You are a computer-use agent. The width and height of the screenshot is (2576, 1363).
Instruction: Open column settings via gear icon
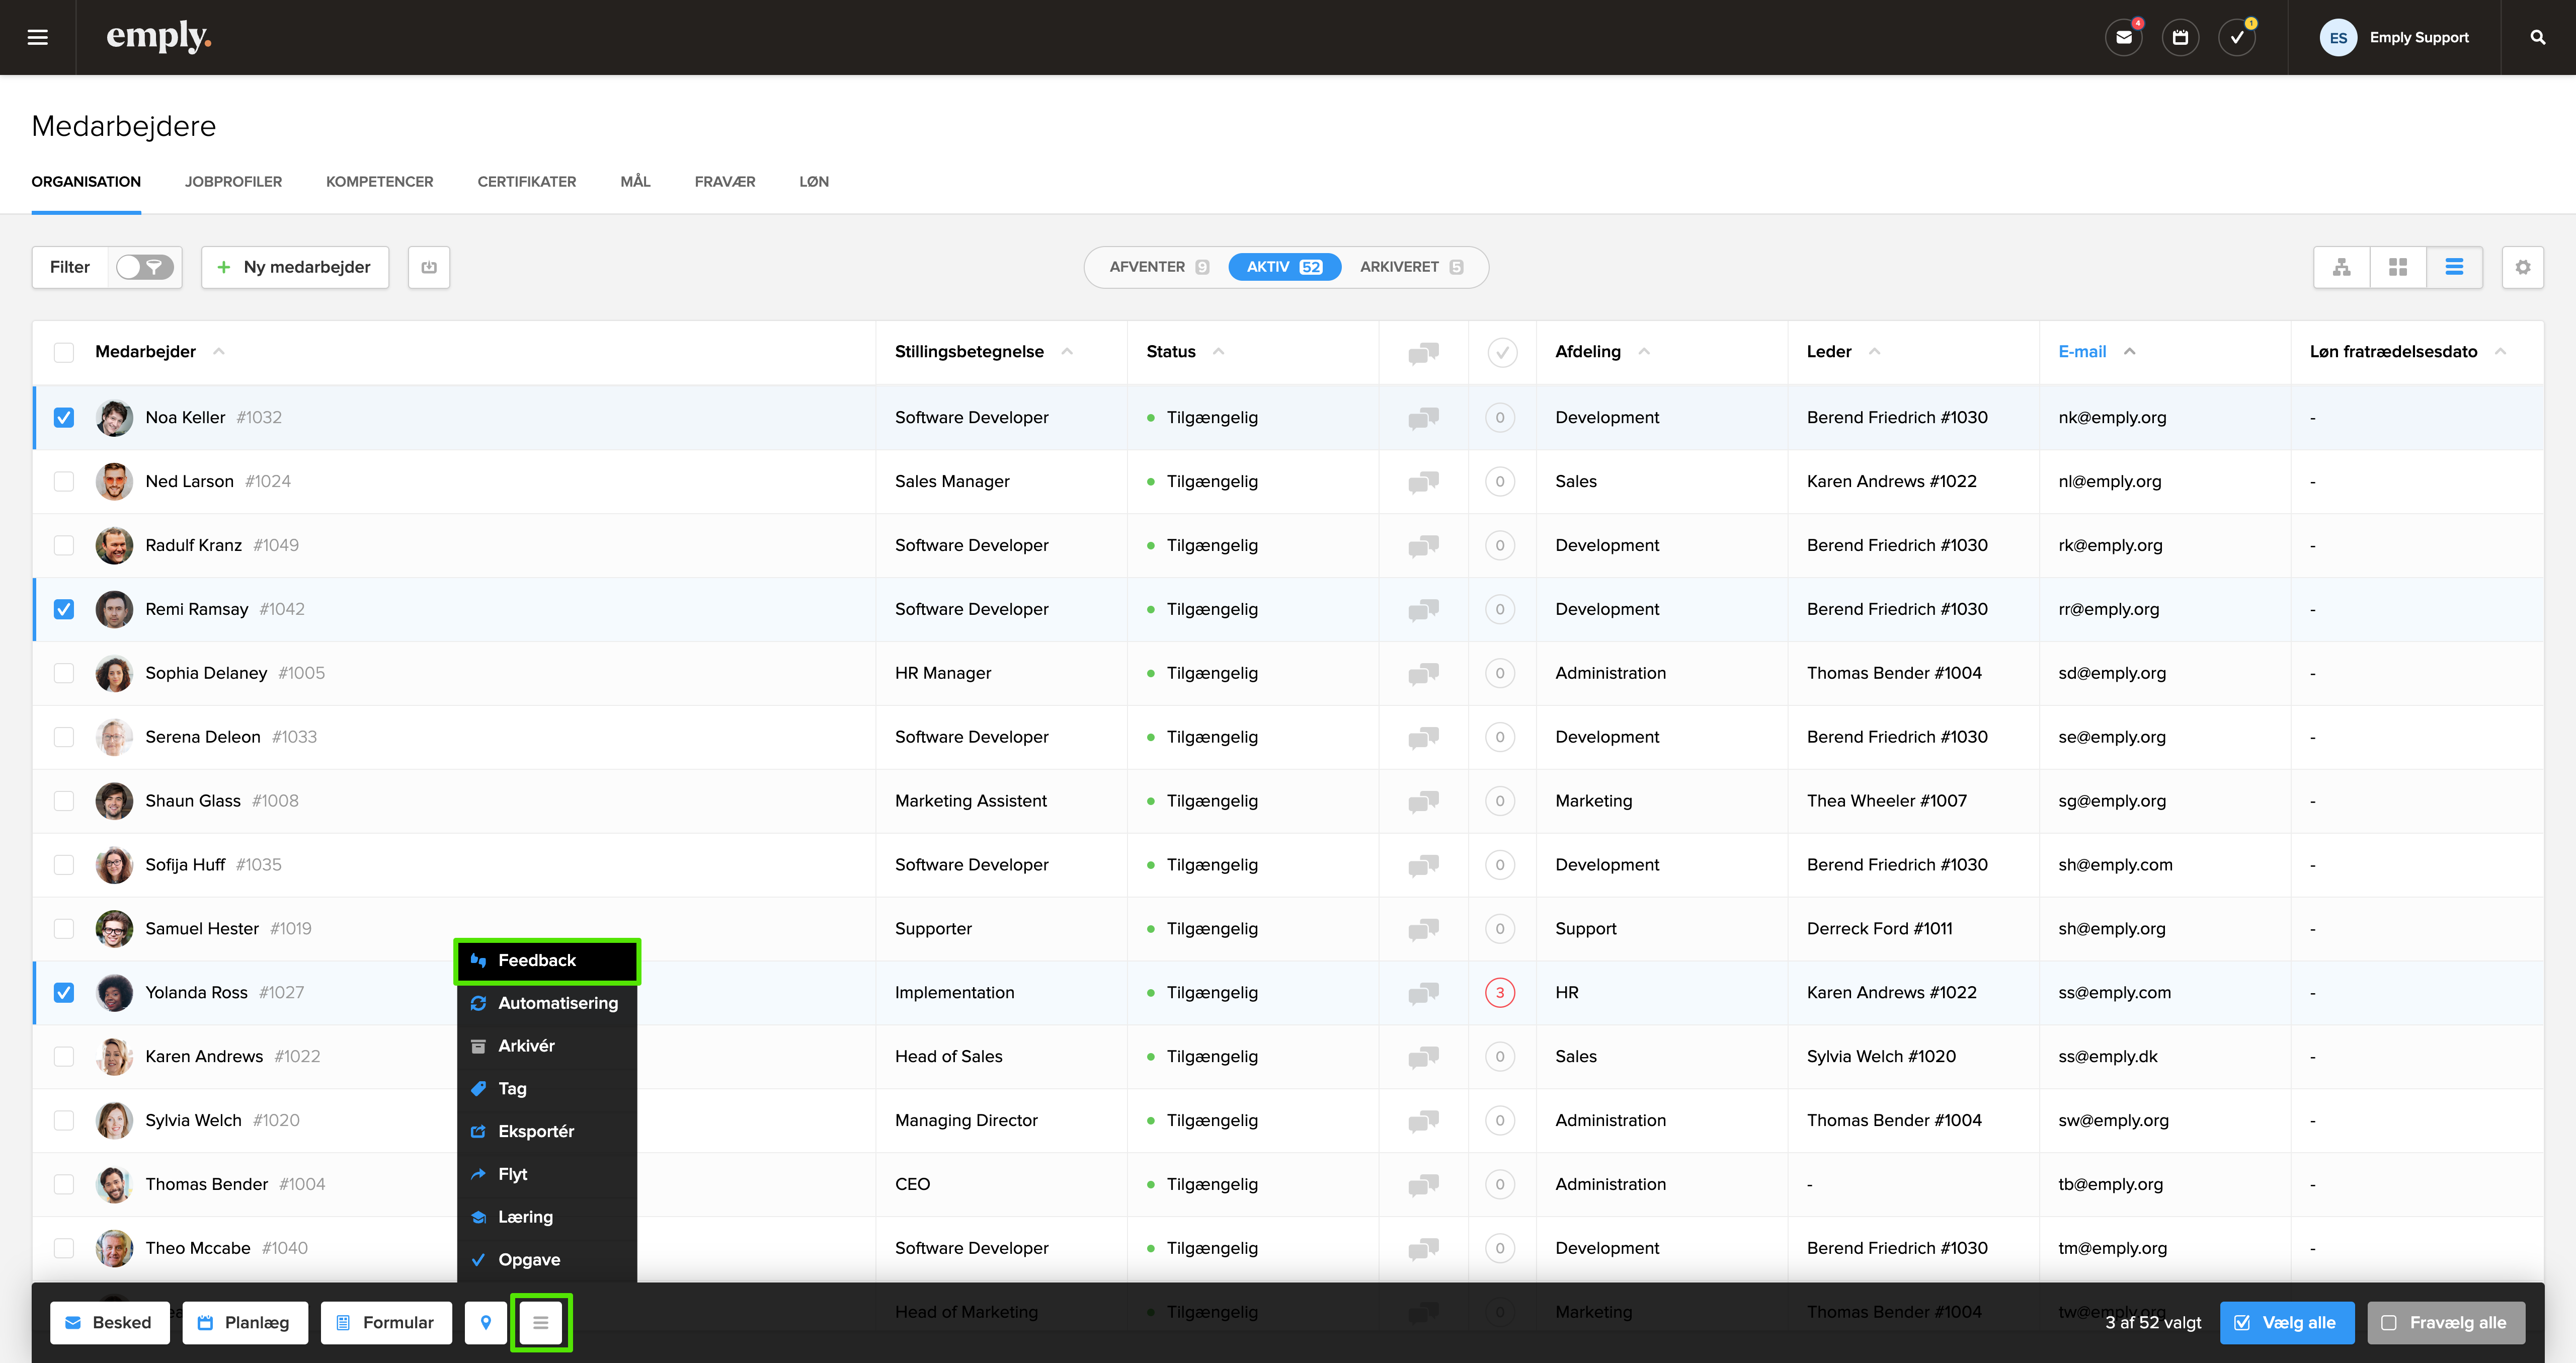point(2523,267)
